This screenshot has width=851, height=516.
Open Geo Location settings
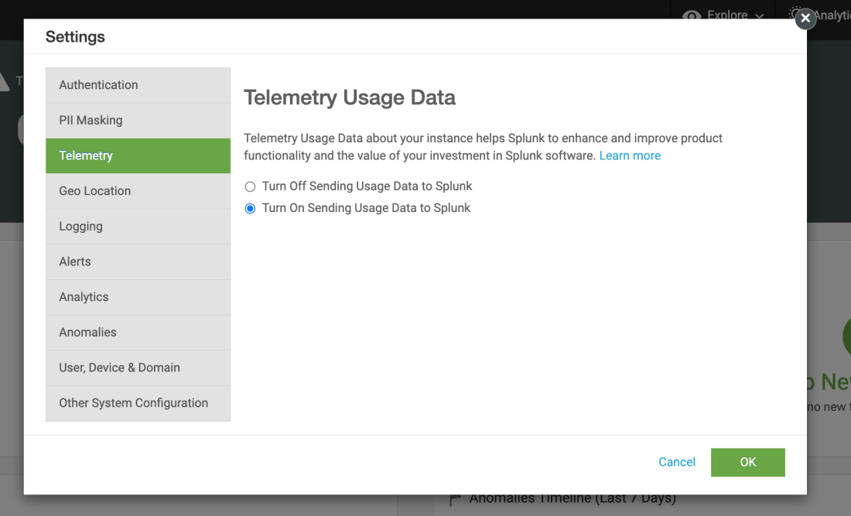point(138,191)
